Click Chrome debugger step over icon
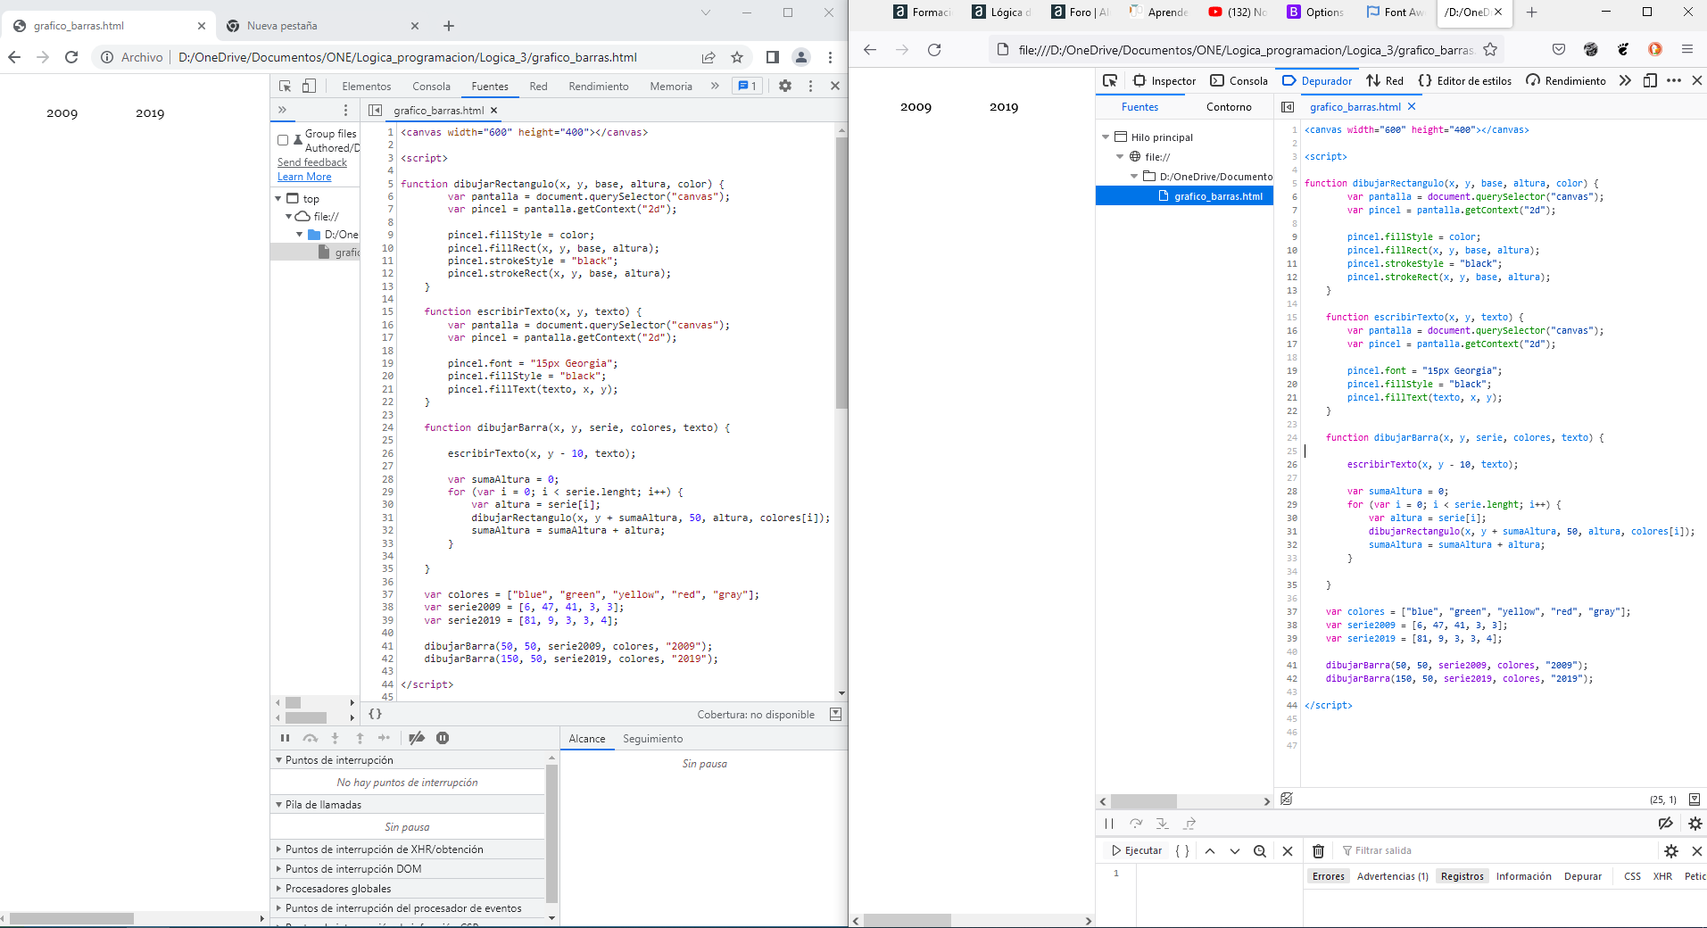 click(310, 738)
